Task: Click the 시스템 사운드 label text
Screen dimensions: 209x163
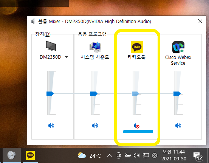Action: point(95,57)
